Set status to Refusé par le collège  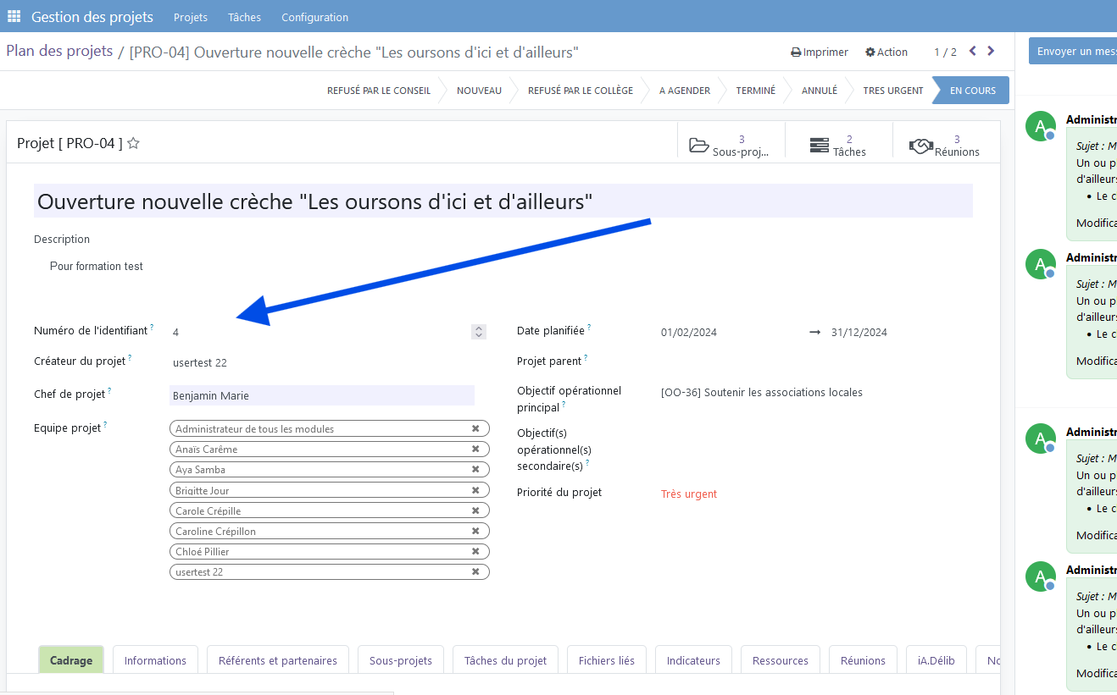581,91
